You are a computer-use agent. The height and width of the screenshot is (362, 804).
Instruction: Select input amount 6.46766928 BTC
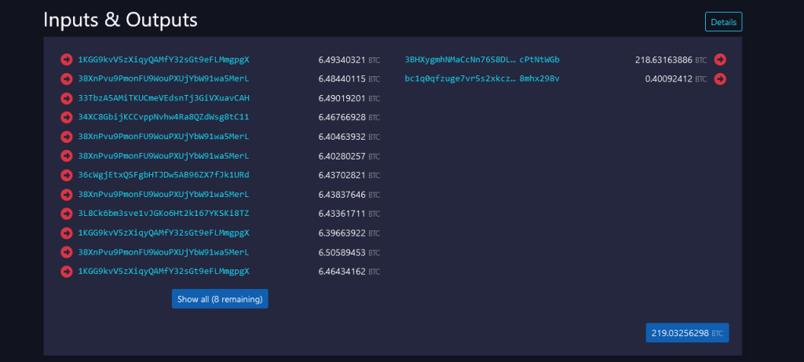click(x=349, y=118)
